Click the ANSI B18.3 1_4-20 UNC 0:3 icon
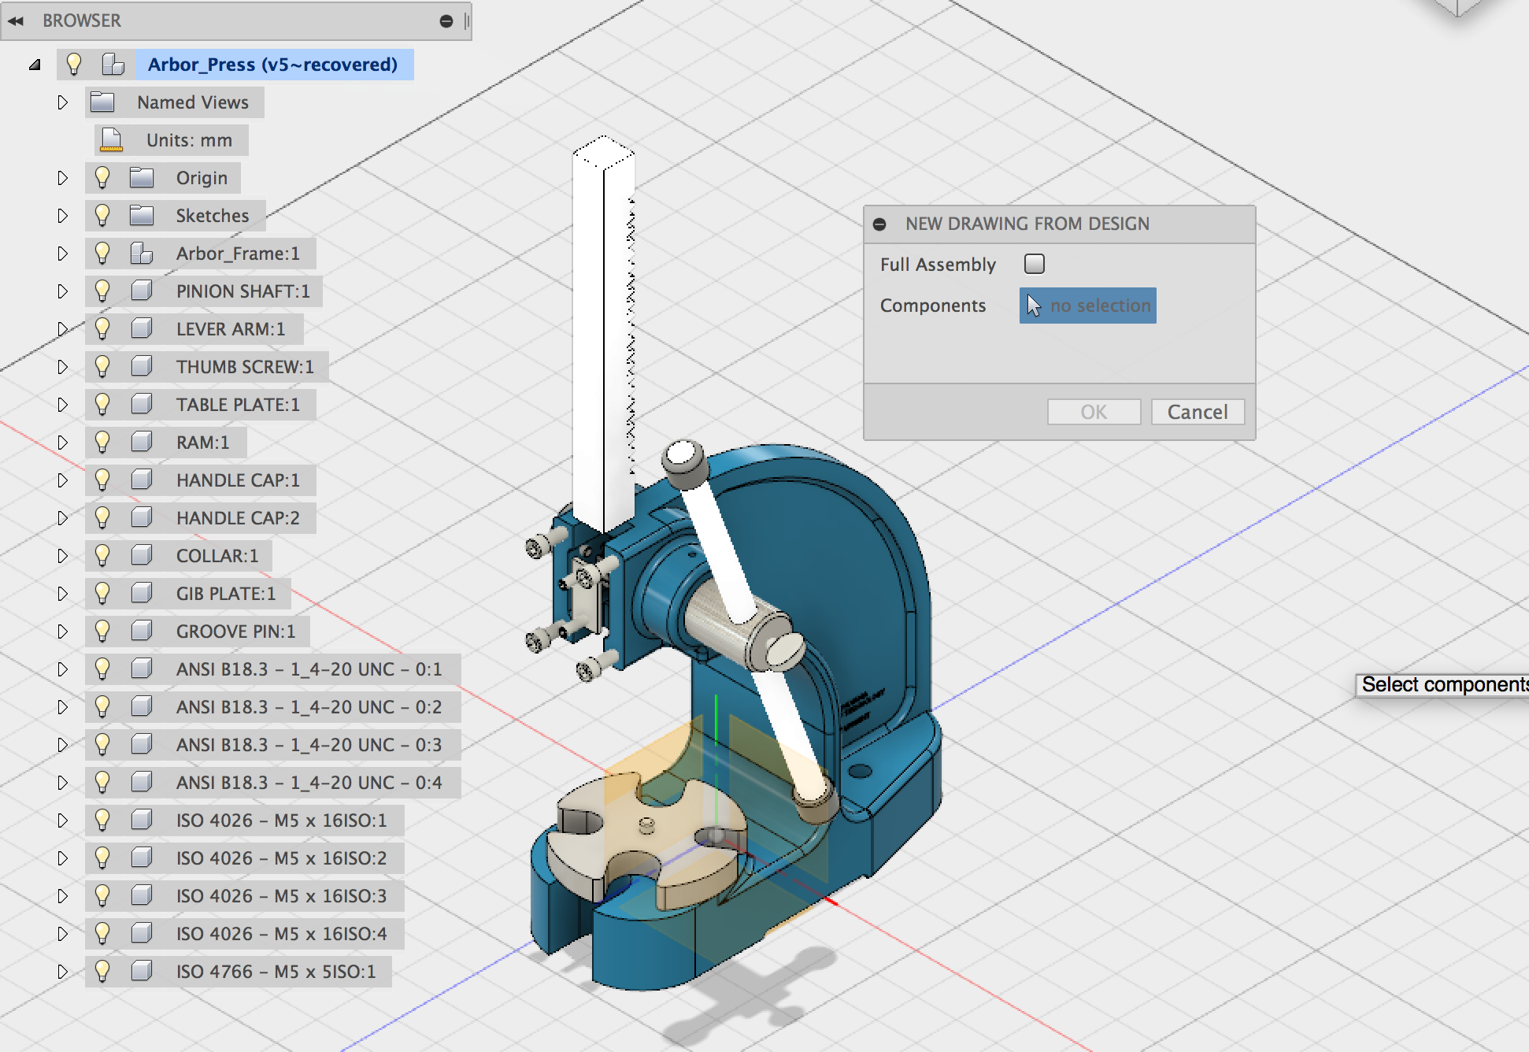This screenshot has height=1052, width=1529. (x=142, y=744)
